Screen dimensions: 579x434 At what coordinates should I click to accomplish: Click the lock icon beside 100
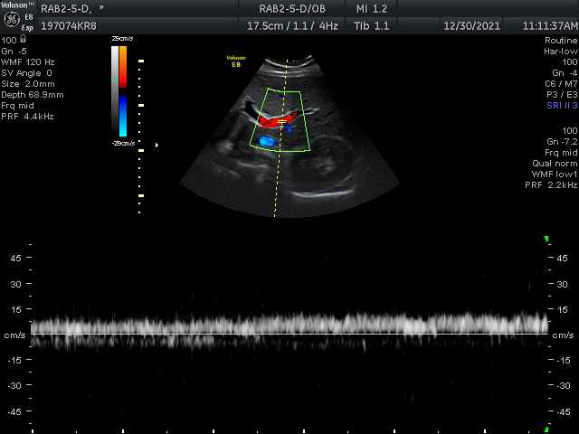click(x=23, y=41)
